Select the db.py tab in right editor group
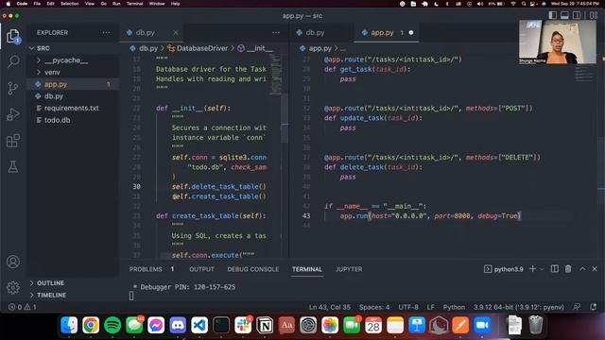The width and height of the screenshot is (605, 340). point(322,33)
